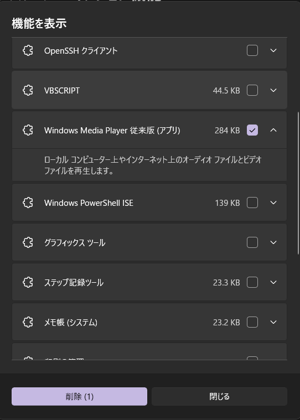Select the Windows PowerShell ISE row label
The image size is (300, 420).
coord(89,203)
